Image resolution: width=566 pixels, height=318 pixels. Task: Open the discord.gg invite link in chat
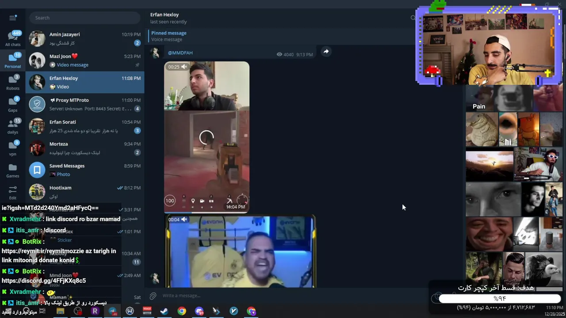[44, 280]
